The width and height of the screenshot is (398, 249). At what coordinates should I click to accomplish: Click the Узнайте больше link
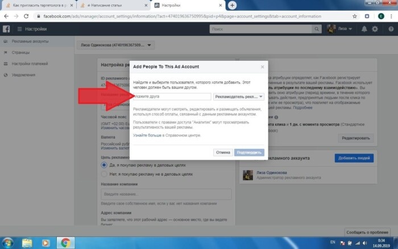(147, 135)
